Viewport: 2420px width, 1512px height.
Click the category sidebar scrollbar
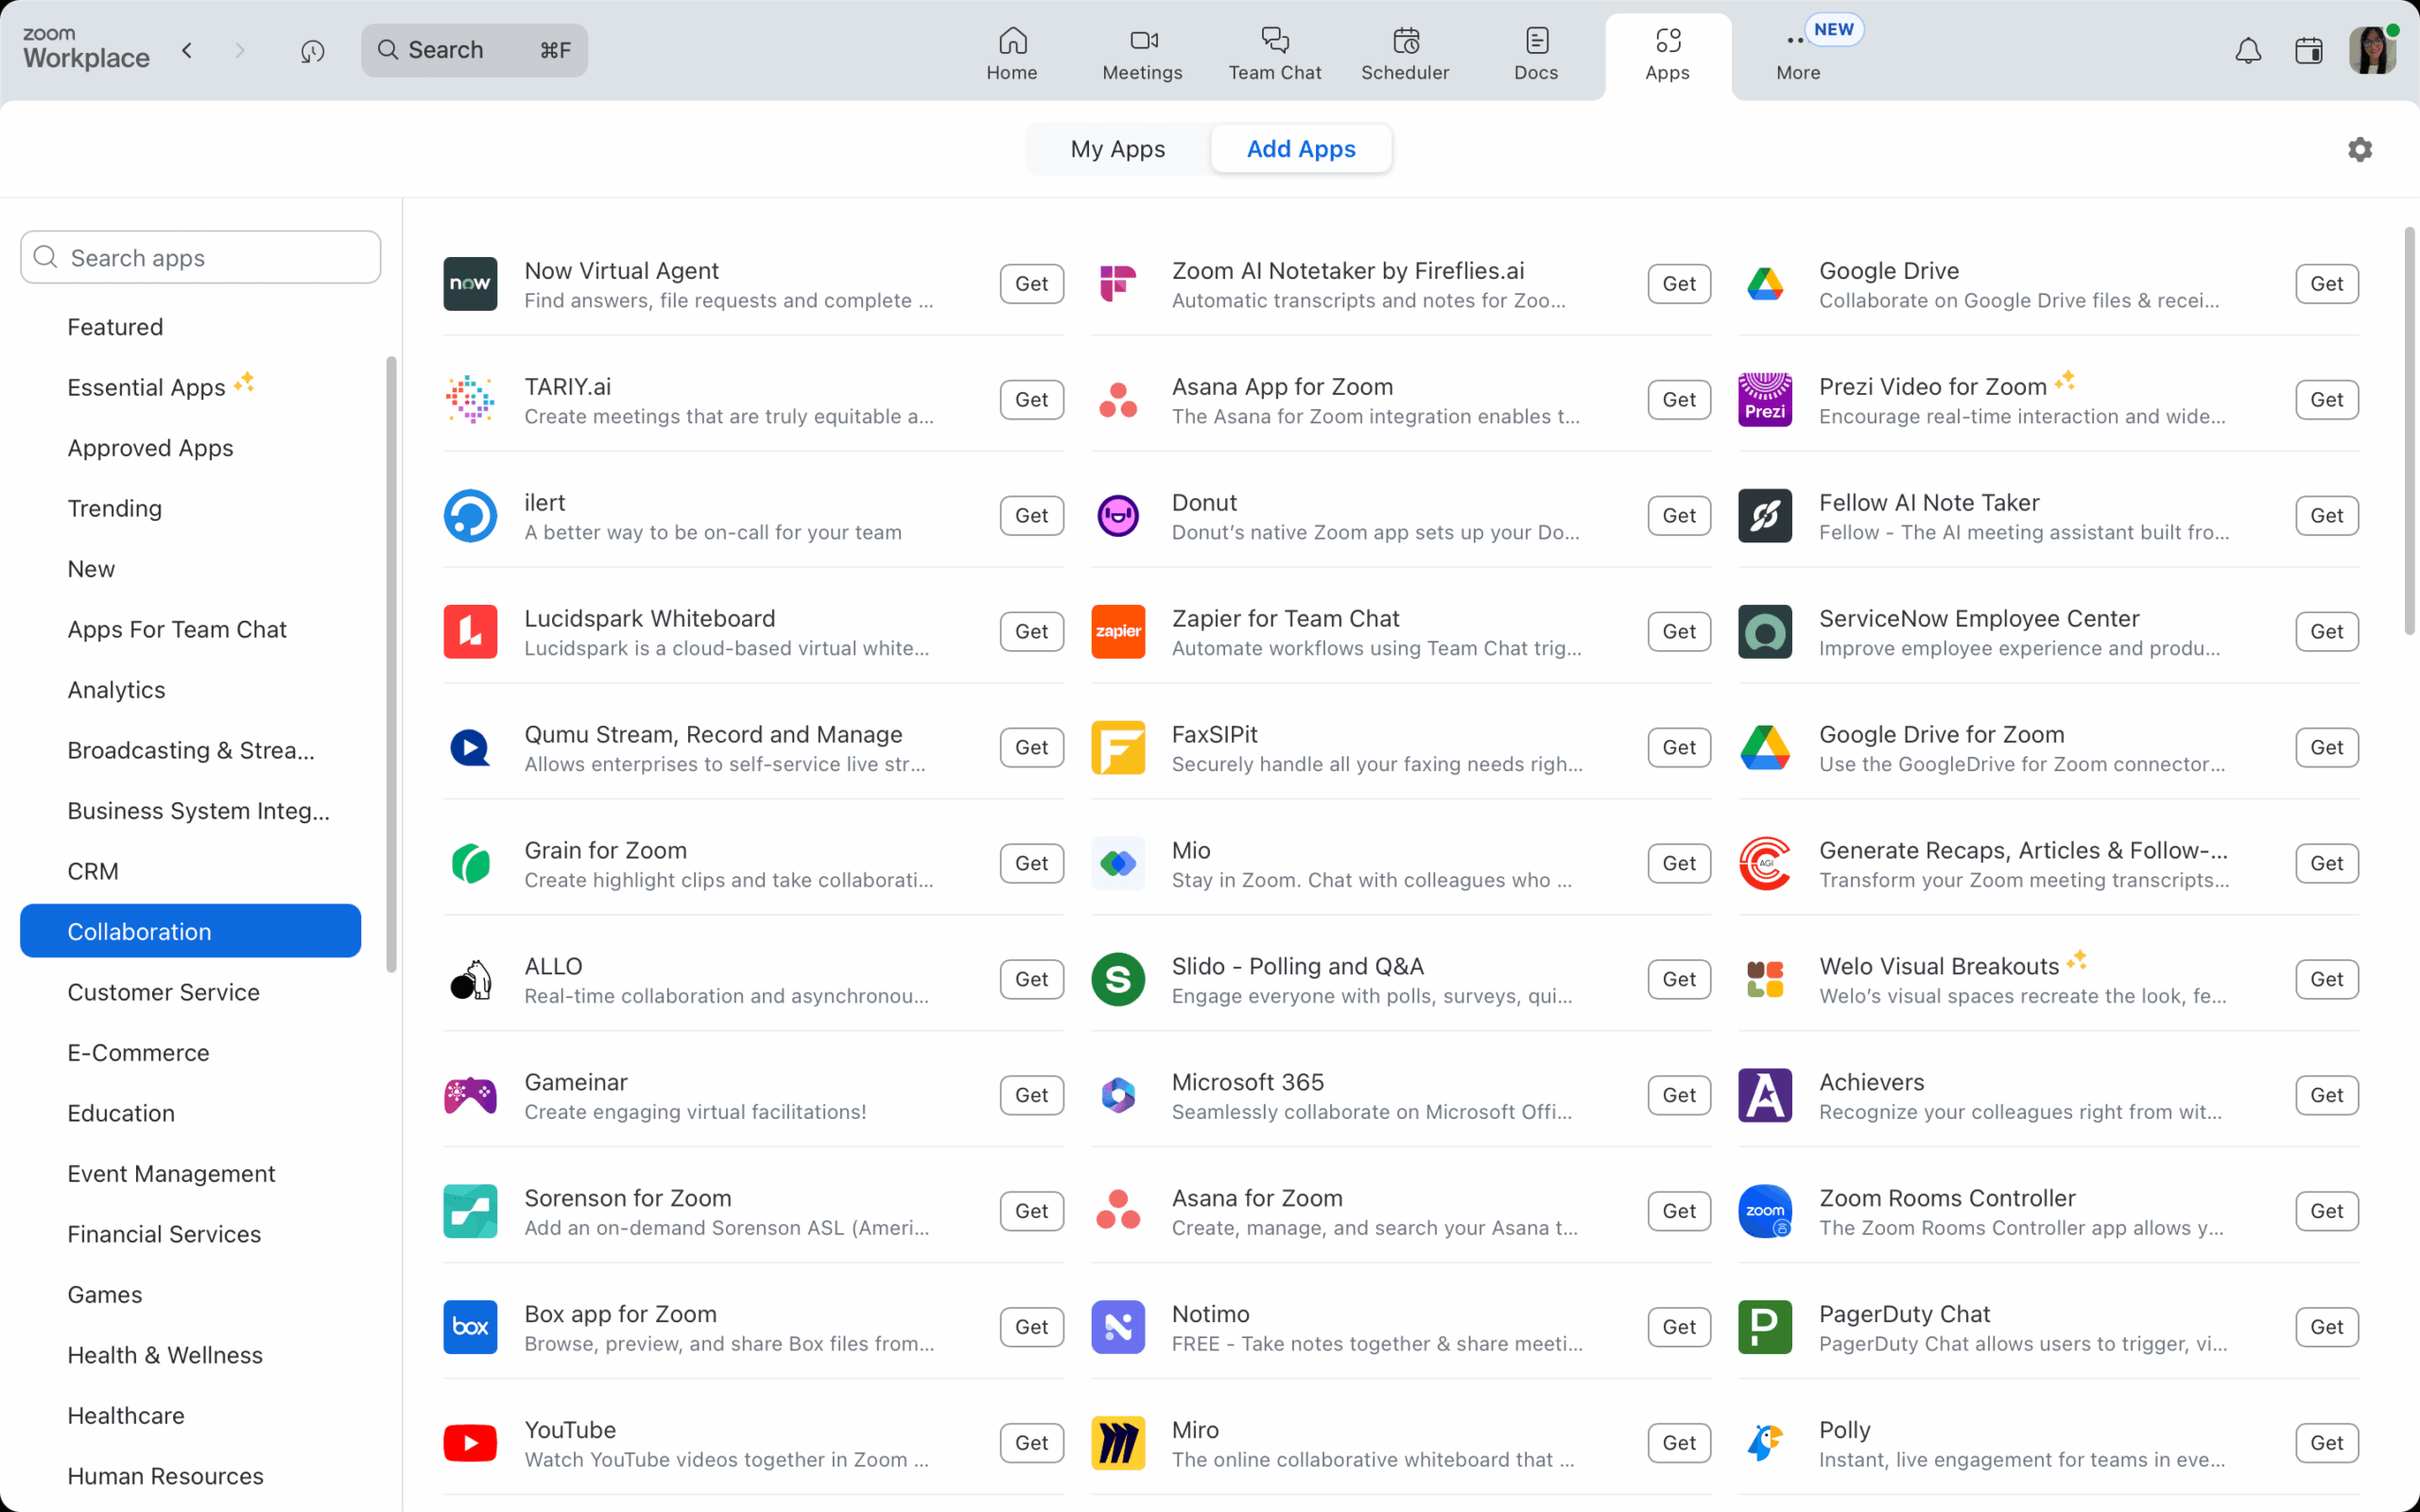[x=391, y=663]
